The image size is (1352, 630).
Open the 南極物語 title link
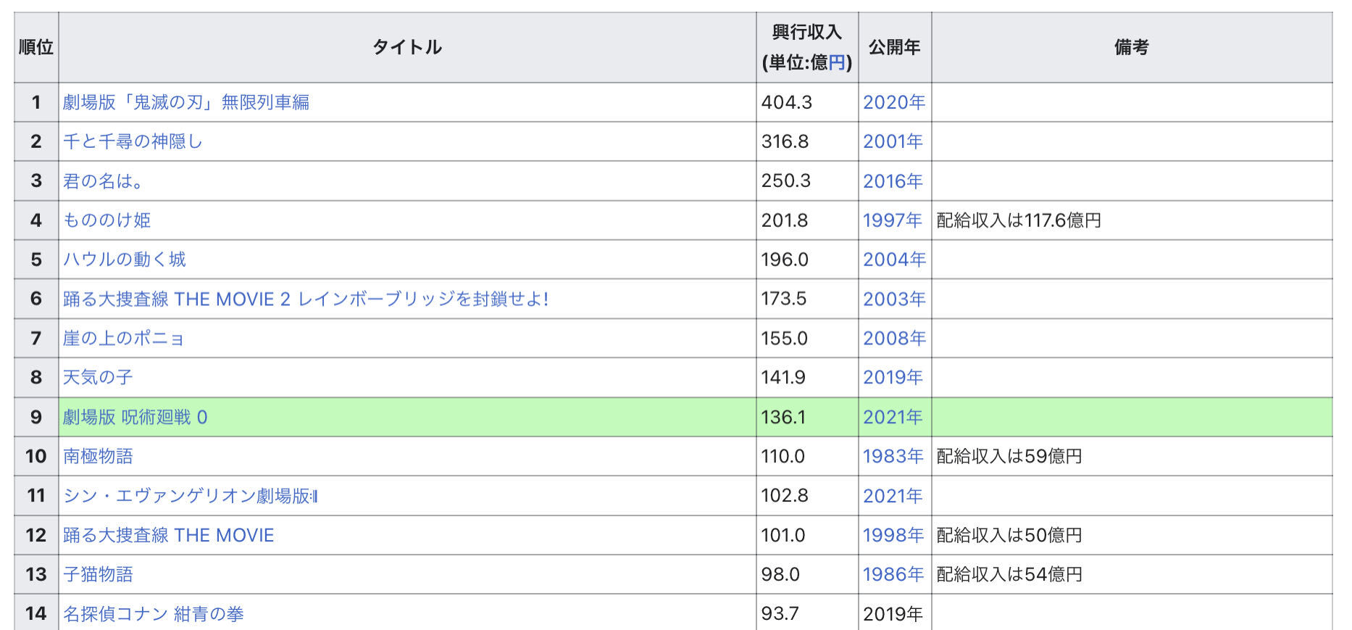coord(98,457)
